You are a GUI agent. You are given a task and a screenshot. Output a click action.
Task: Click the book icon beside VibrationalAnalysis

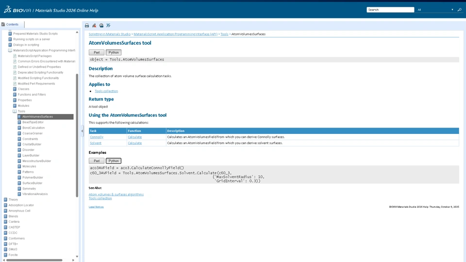19,194
